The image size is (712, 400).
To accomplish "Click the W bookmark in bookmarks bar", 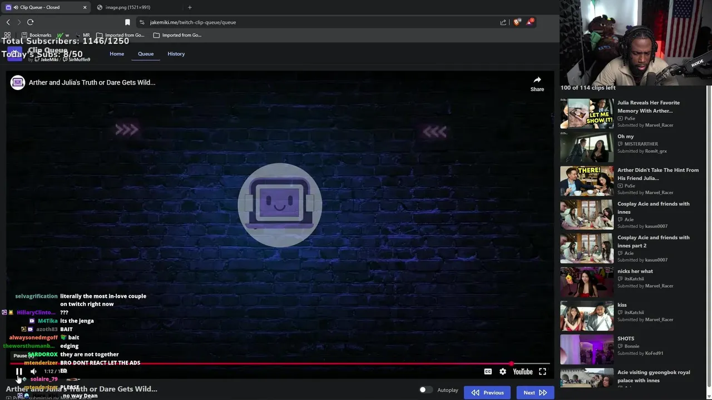I will point(63,35).
